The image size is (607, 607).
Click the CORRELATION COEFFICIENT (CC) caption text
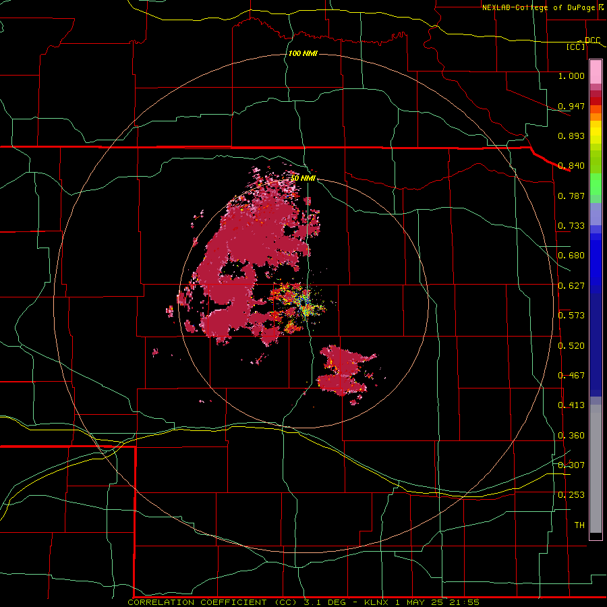click(213, 602)
